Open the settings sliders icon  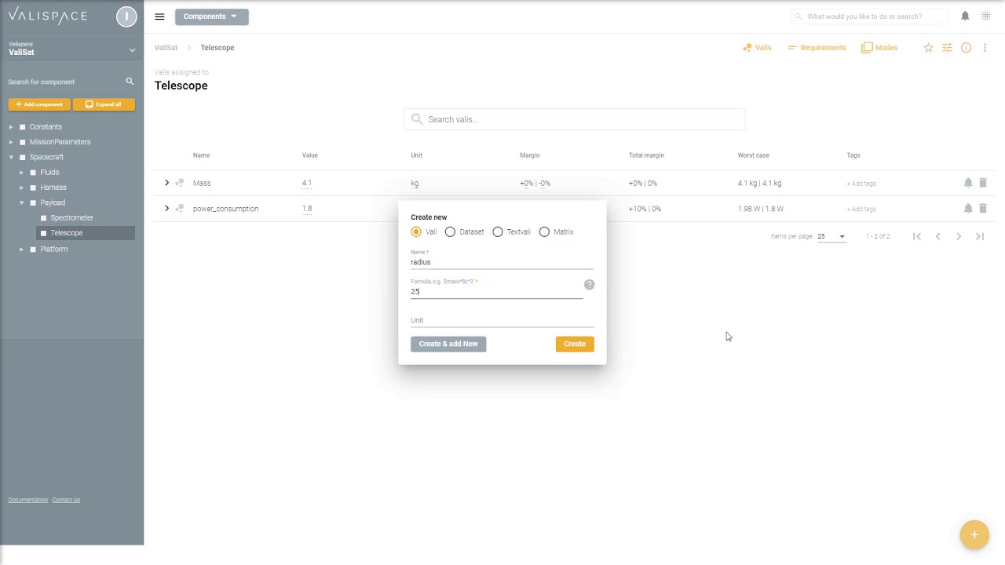[x=947, y=48]
